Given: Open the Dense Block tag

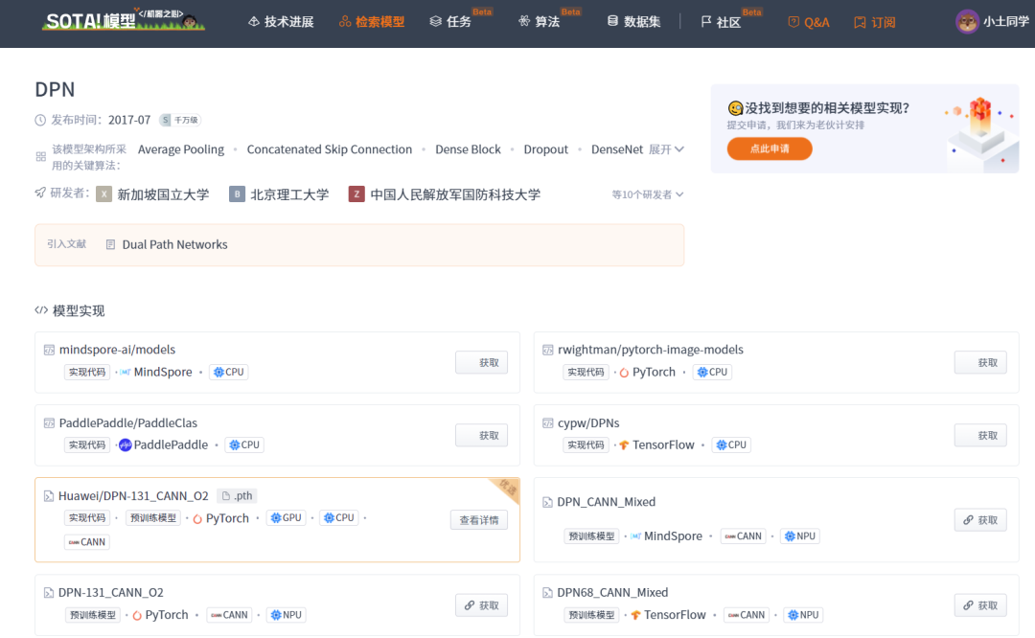Looking at the screenshot, I should (x=468, y=149).
